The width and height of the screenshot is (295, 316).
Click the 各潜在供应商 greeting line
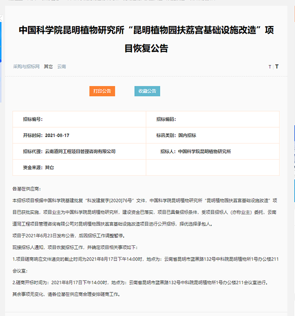[x=26, y=189]
